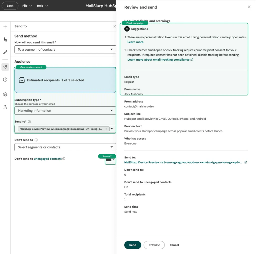Expand the Send to segments dropdown arrow
The width and height of the screenshot is (256, 254).
[x=112, y=129]
